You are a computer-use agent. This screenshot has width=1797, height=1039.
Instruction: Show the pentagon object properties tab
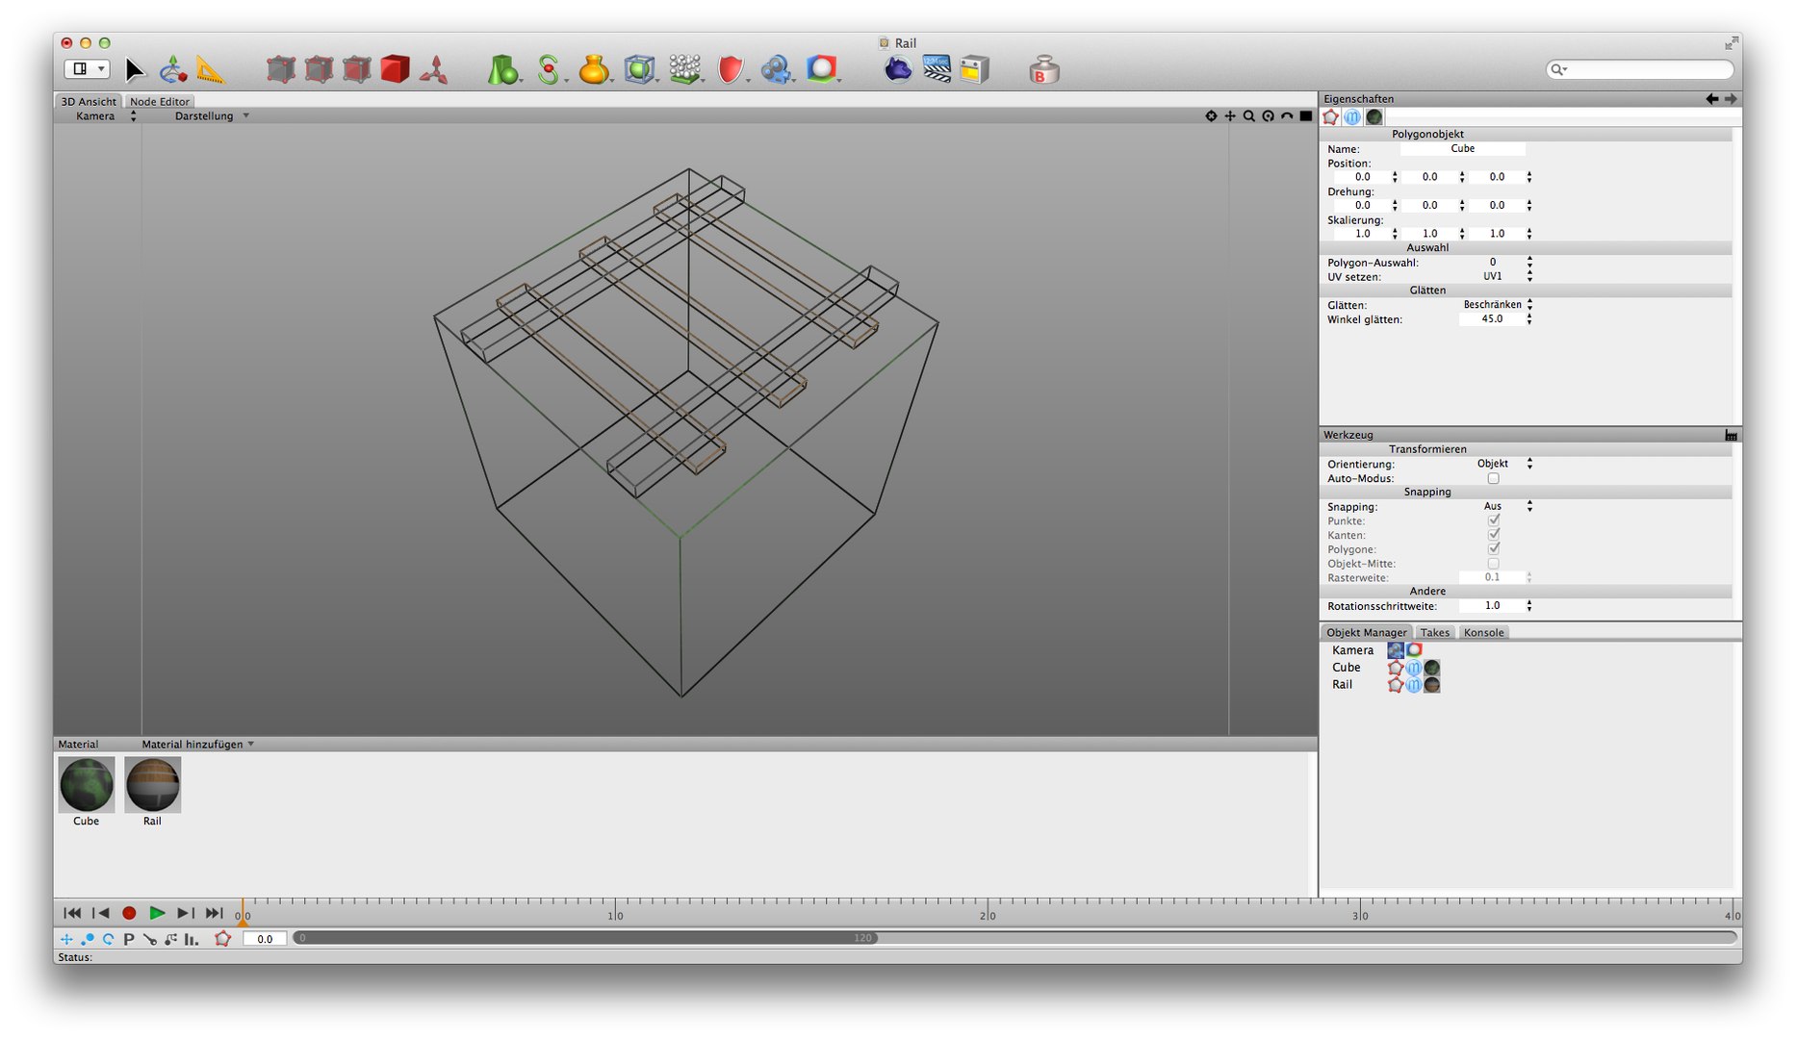pyautogui.click(x=1331, y=117)
